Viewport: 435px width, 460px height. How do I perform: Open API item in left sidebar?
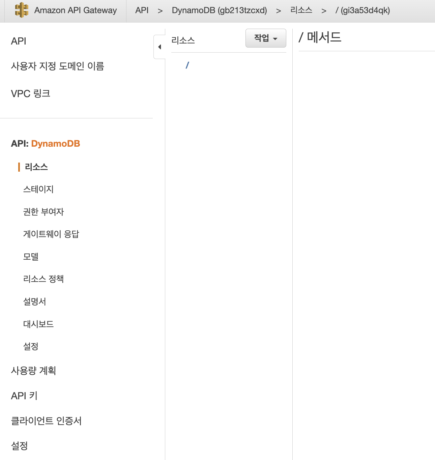(x=19, y=41)
